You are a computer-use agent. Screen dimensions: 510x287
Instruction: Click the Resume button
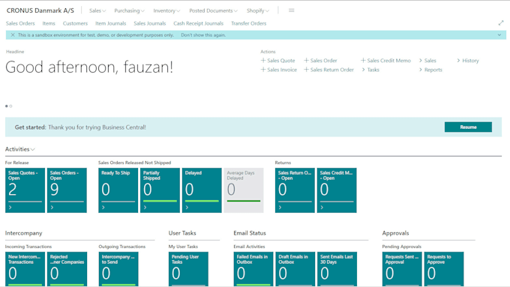(x=468, y=127)
